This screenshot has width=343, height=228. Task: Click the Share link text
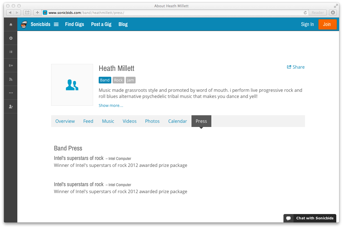(x=299, y=67)
